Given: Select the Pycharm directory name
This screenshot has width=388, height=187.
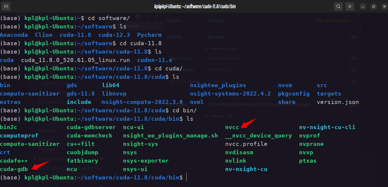Looking at the screenshot, I should pos(149,35).
